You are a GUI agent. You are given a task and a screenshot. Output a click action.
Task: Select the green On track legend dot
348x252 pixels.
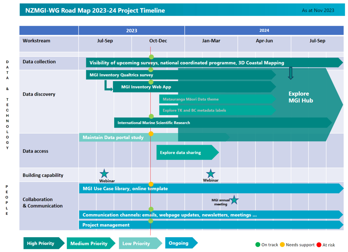tap(258, 245)
